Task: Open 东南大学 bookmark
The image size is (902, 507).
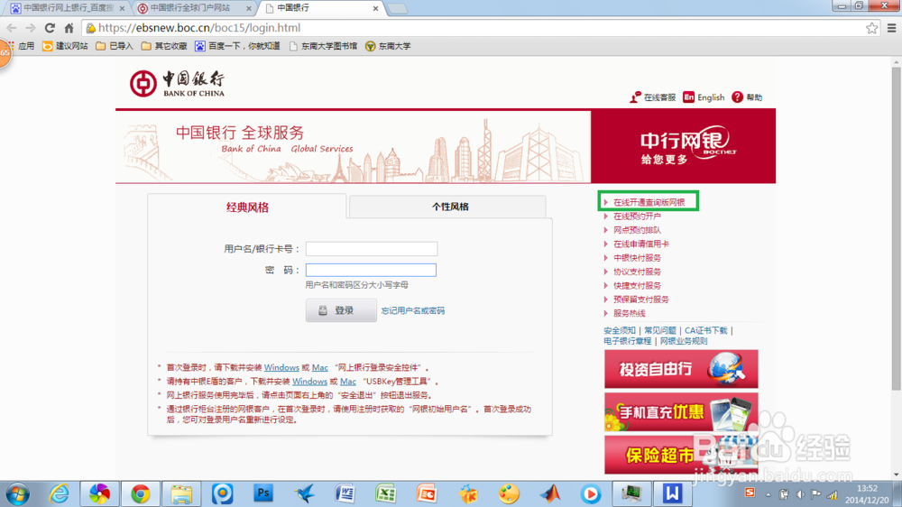Action: 388,46
